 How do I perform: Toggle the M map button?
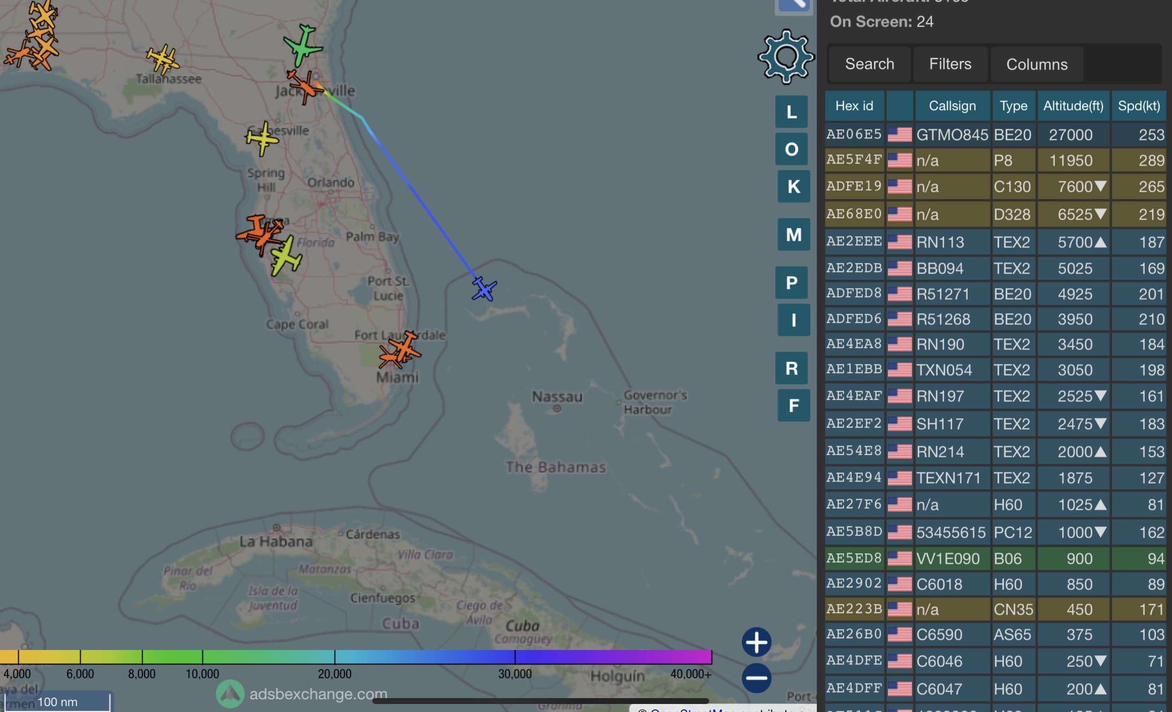coord(794,235)
